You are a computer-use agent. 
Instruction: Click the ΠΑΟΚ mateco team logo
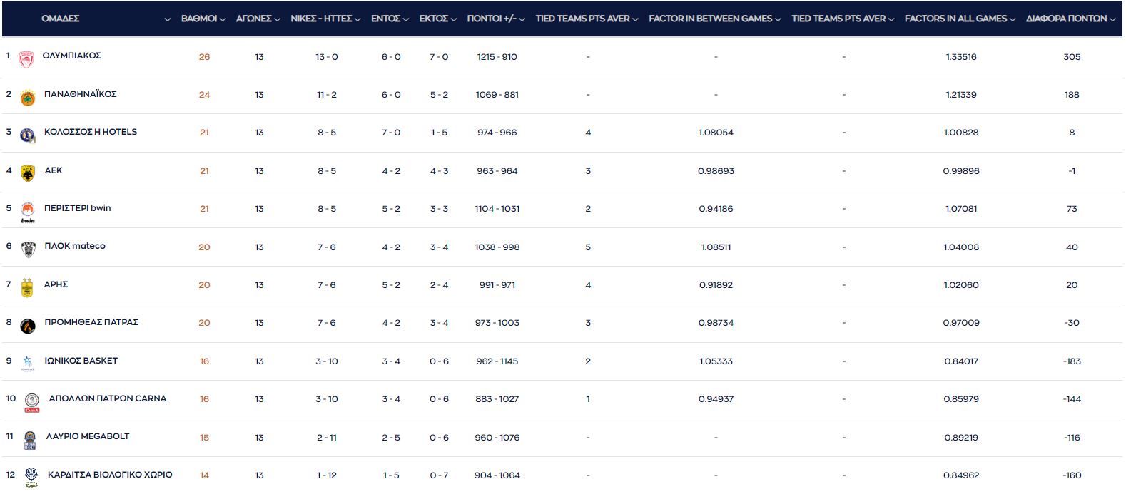(29, 249)
